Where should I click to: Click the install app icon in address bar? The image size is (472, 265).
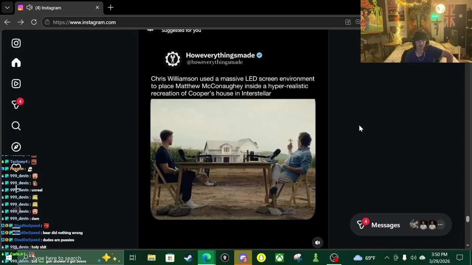point(348,22)
